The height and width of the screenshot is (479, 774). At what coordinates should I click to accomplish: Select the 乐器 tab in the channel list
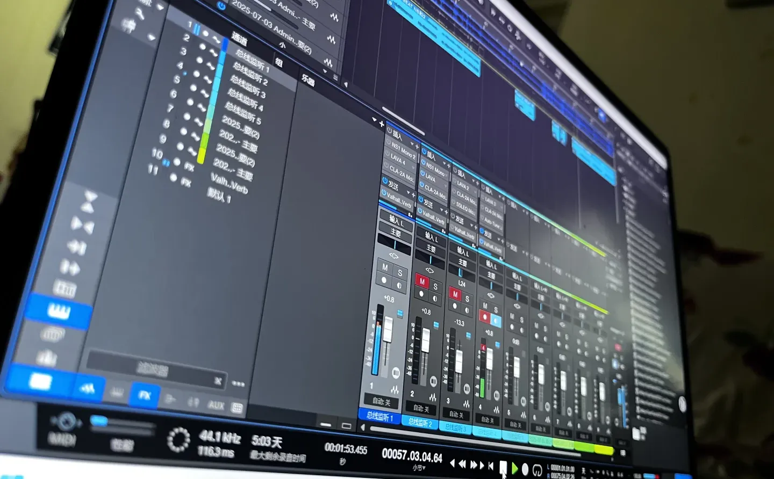tap(308, 80)
